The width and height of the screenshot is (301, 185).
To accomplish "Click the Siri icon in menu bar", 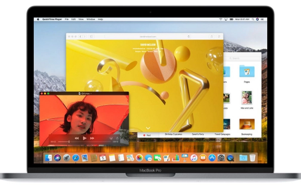I will [258, 19].
